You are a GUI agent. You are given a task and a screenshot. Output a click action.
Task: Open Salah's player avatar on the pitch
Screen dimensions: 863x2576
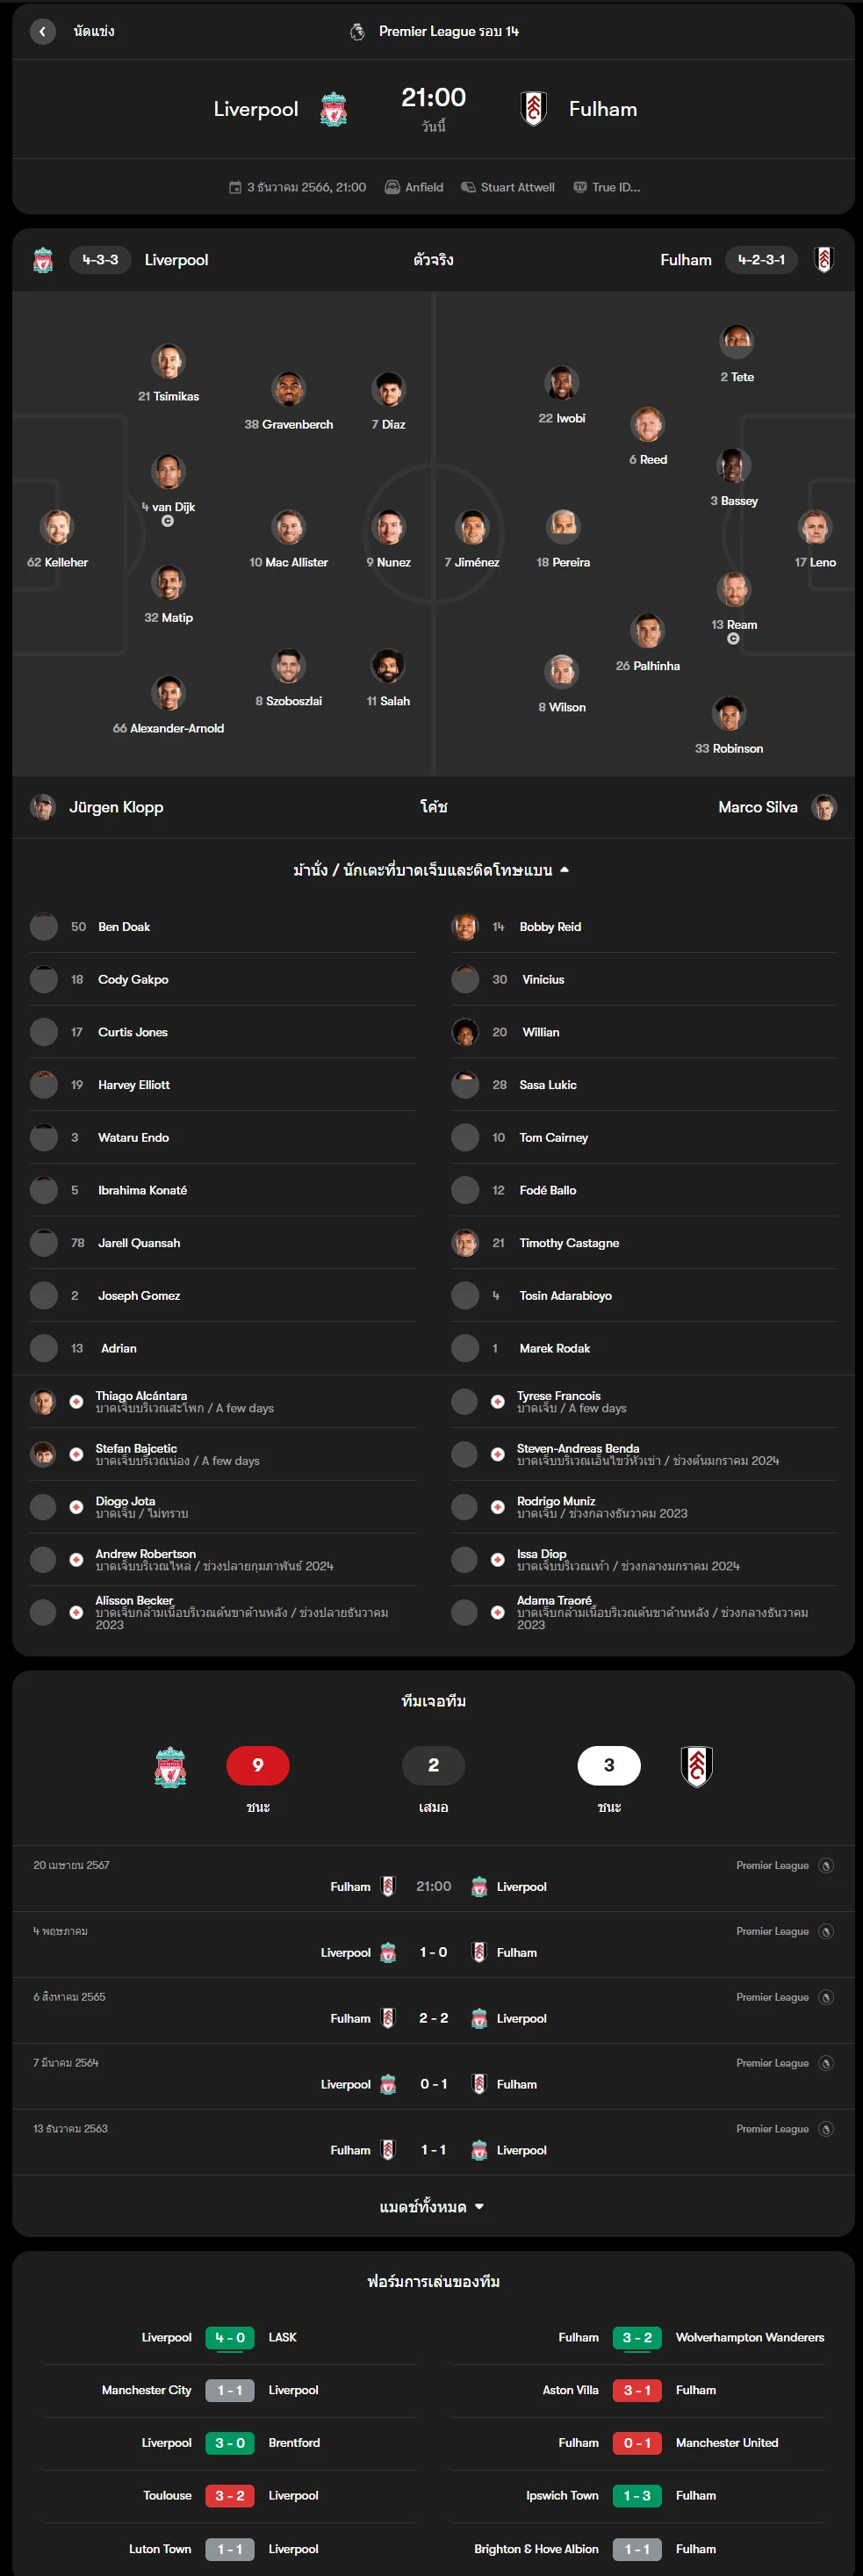point(388,666)
